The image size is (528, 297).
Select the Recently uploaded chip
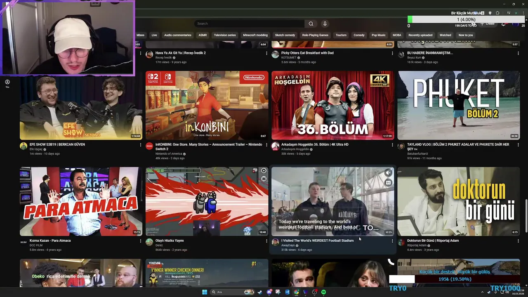coord(420,35)
